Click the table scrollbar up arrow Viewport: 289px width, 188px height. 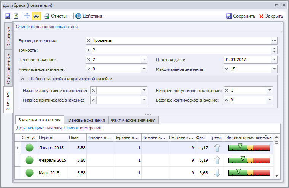276,137
